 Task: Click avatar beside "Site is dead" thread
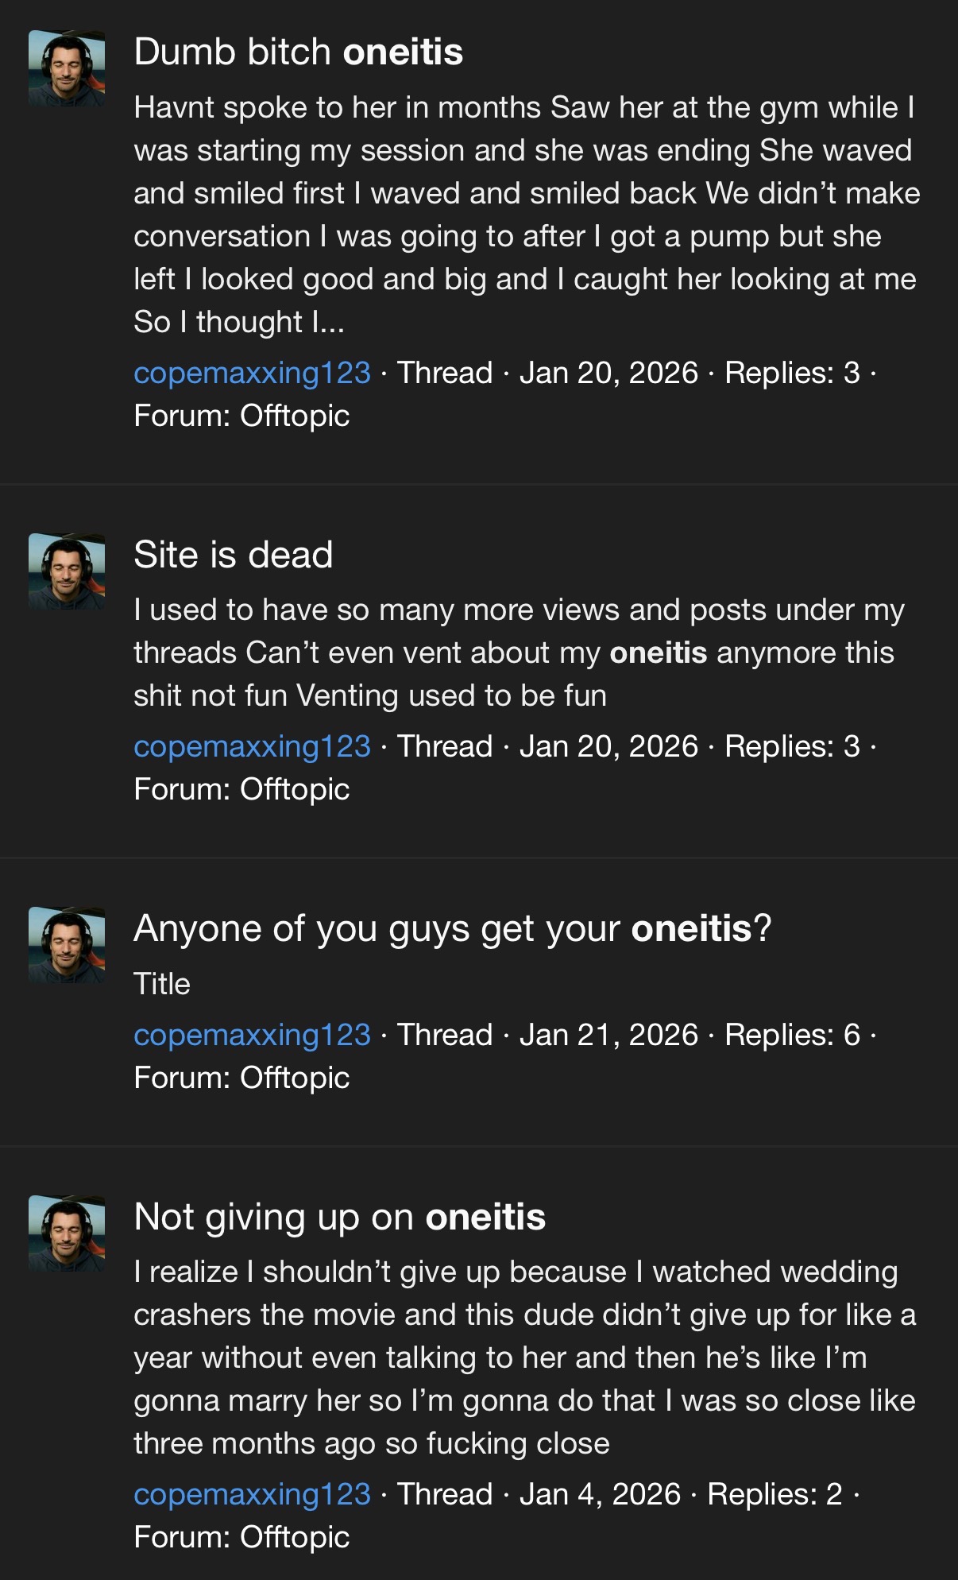(x=67, y=571)
